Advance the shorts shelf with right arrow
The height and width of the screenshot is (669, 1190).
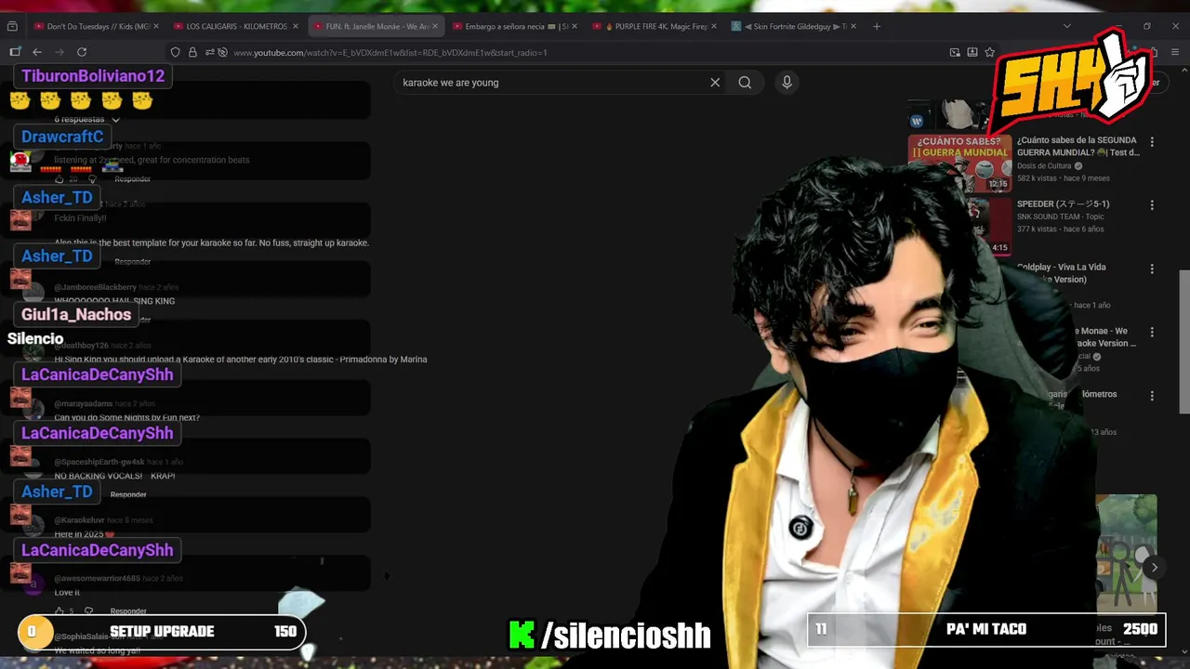[x=1154, y=568]
